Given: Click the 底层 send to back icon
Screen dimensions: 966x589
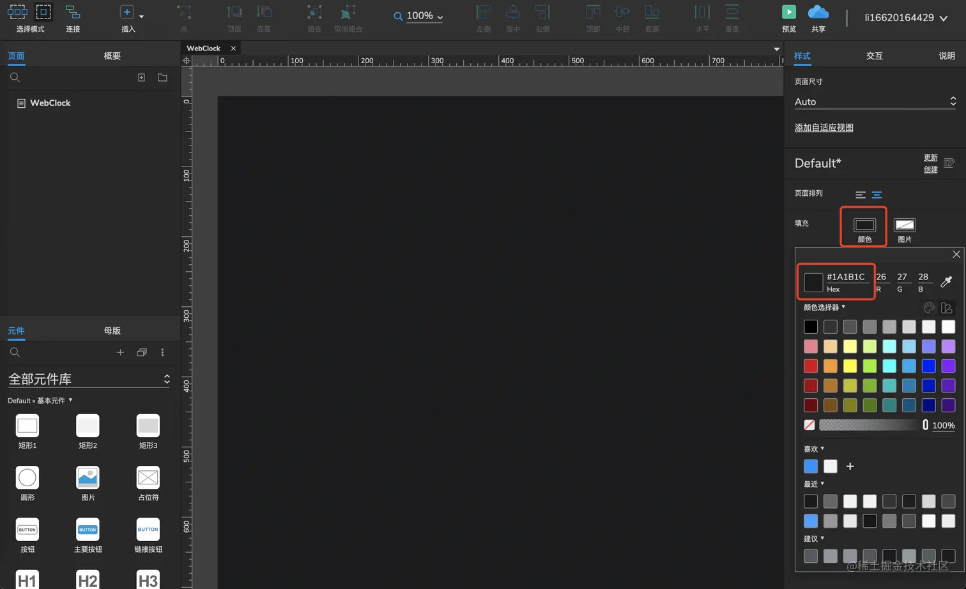Looking at the screenshot, I should (x=264, y=12).
